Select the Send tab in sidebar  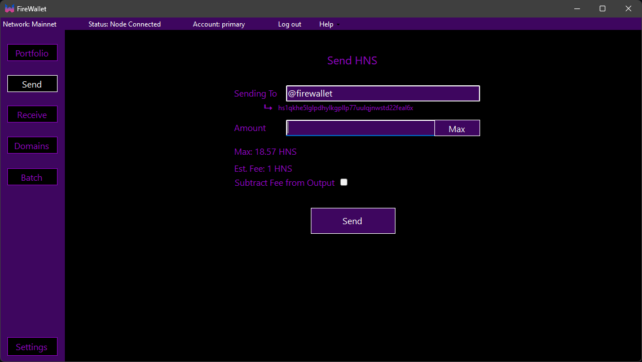pyautogui.click(x=32, y=84)
